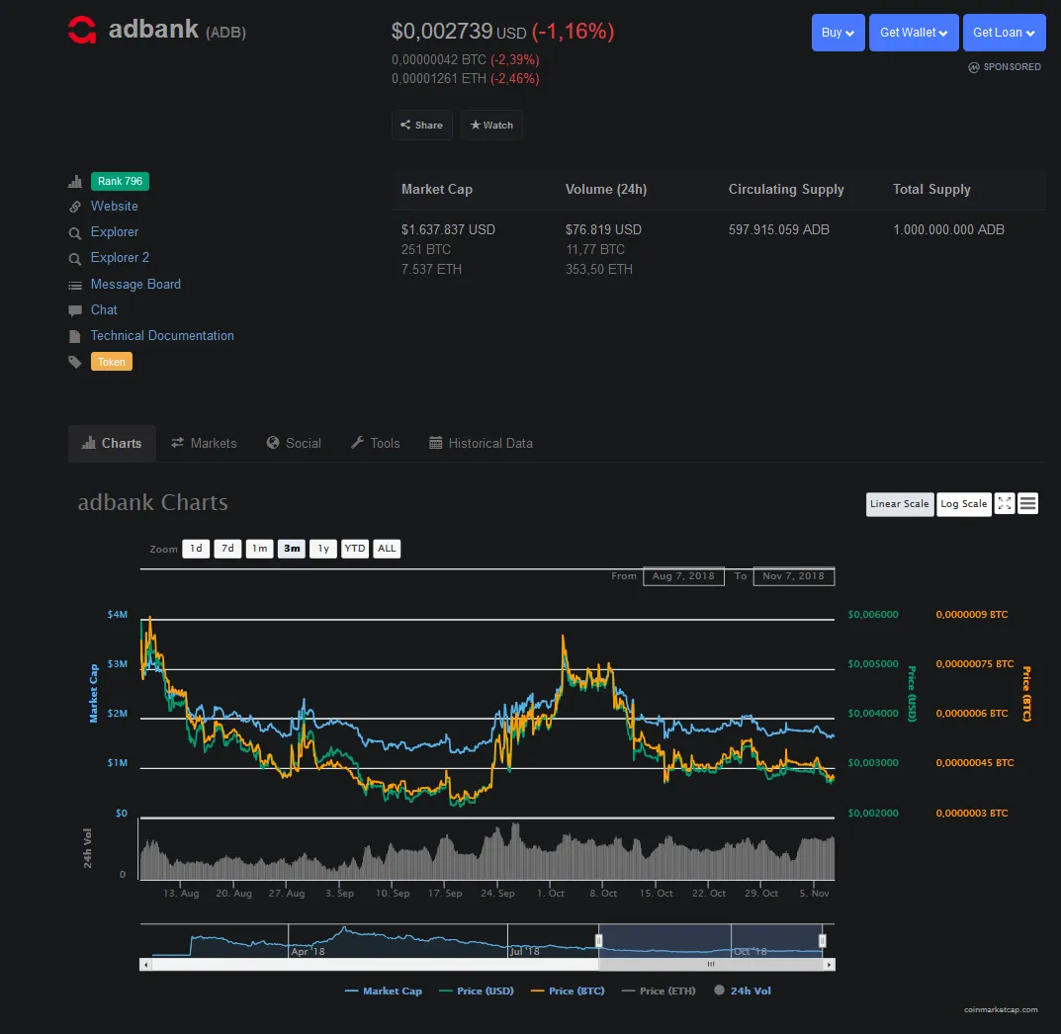Open the Technical Documentation link
This screenshot has height=1034, width=1061.
point(162,335)
